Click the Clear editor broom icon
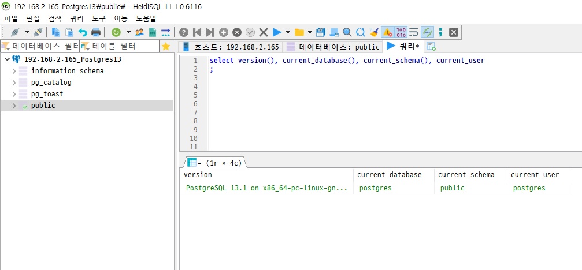The height and width of the screenshot is (270, 582). pos(374,32)
